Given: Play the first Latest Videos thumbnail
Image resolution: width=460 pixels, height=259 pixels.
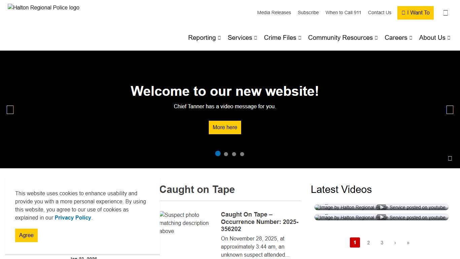Looking at the screenshot, I should [x=381, y=207].
